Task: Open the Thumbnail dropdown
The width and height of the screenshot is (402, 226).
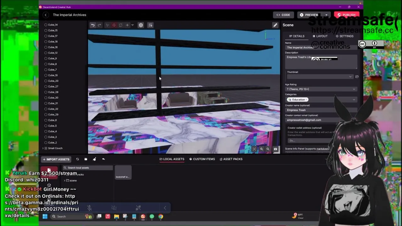Action: [320, 77]
